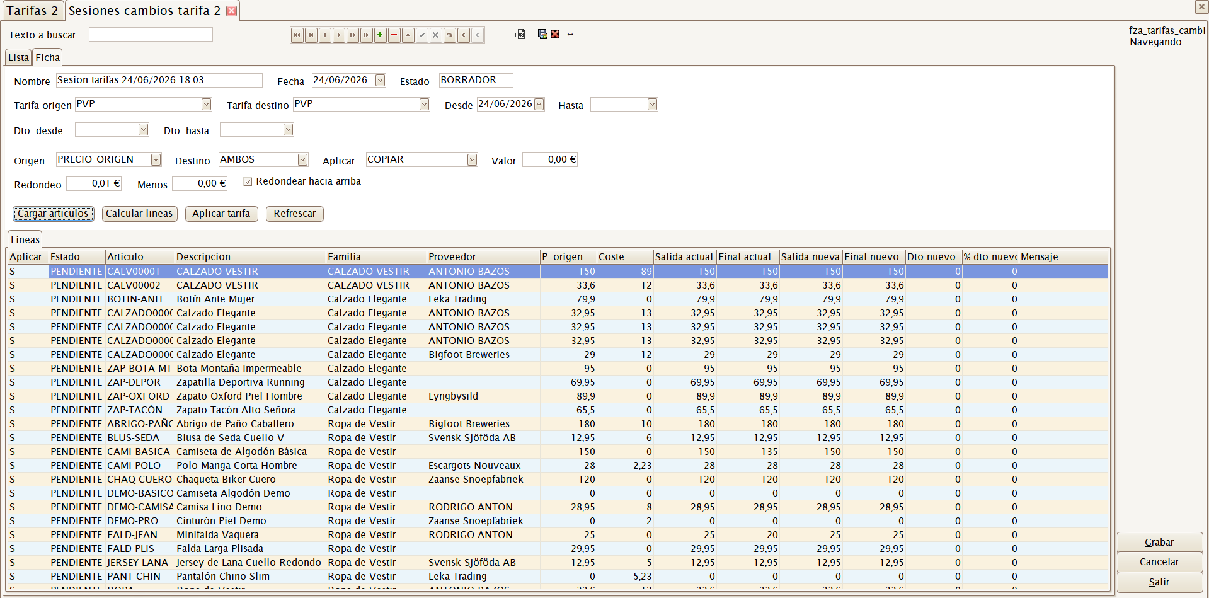Open the Fecha date picker dropdown
1209x598 pixels.
[x=381, y=80]
